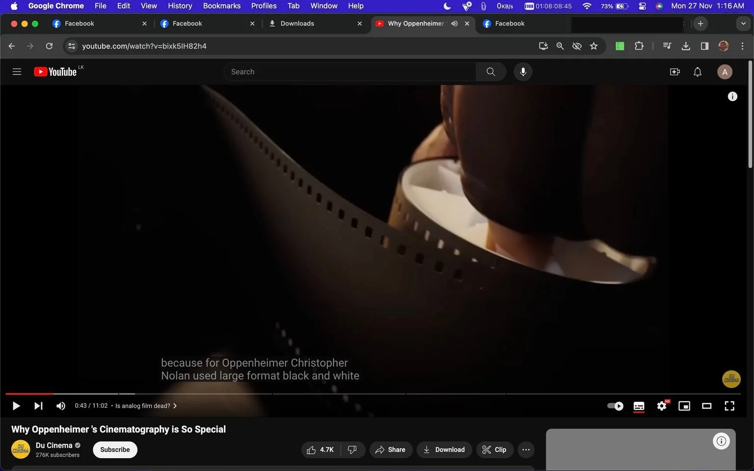The width and height of the screenshot is (754, 471).
Task: Toggle autoplay switch in player
Action: [x=615, y=406]
